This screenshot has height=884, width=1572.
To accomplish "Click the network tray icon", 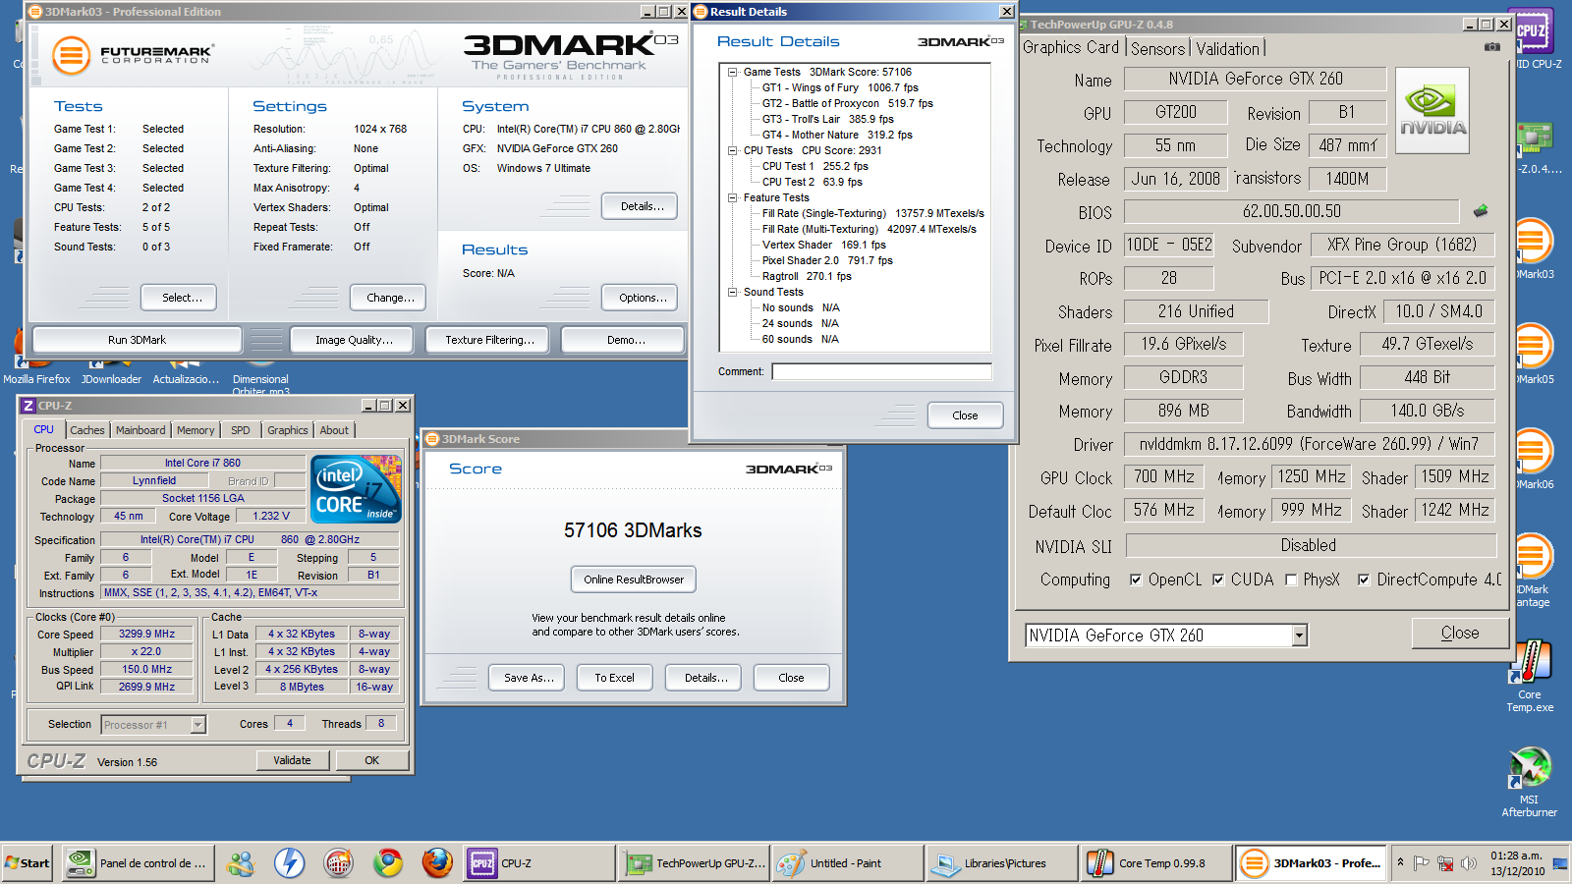I will click(x=1445, y=863).
